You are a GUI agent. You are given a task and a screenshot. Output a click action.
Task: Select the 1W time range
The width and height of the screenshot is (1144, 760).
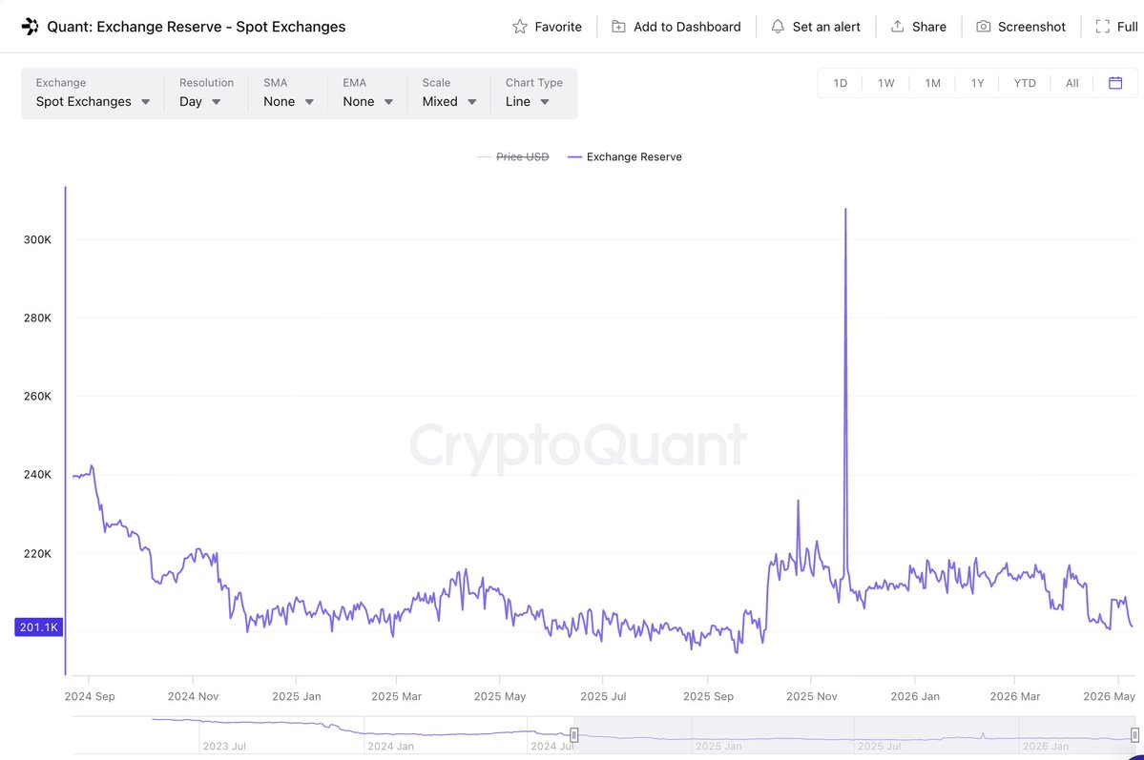click(885, 83)
